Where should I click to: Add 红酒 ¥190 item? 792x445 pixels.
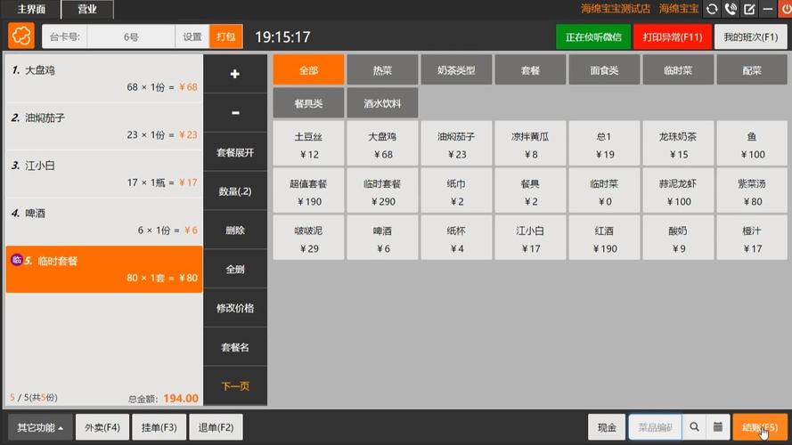pos(604,239)
